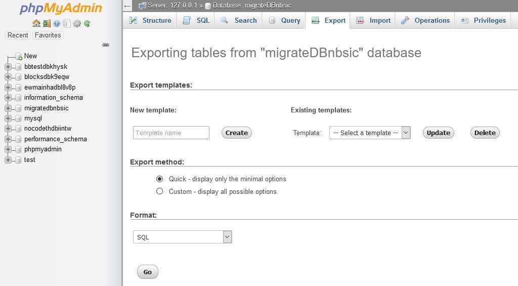Expand the bbtestdbkhysk database tree node
Viewport: 518px width, 286px height.
pos(8,67)
